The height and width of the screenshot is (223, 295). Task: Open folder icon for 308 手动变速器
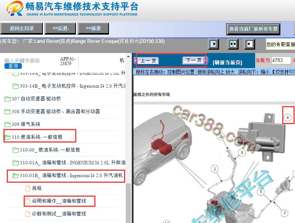click(8, 111)
